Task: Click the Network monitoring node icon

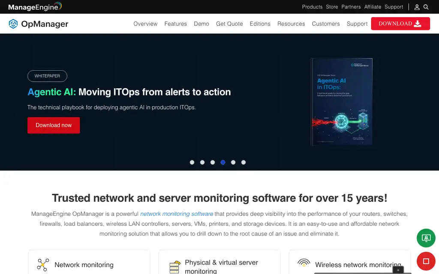Action: tap(43, 265)
